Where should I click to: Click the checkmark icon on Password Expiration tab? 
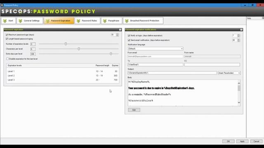pos(48,21)
